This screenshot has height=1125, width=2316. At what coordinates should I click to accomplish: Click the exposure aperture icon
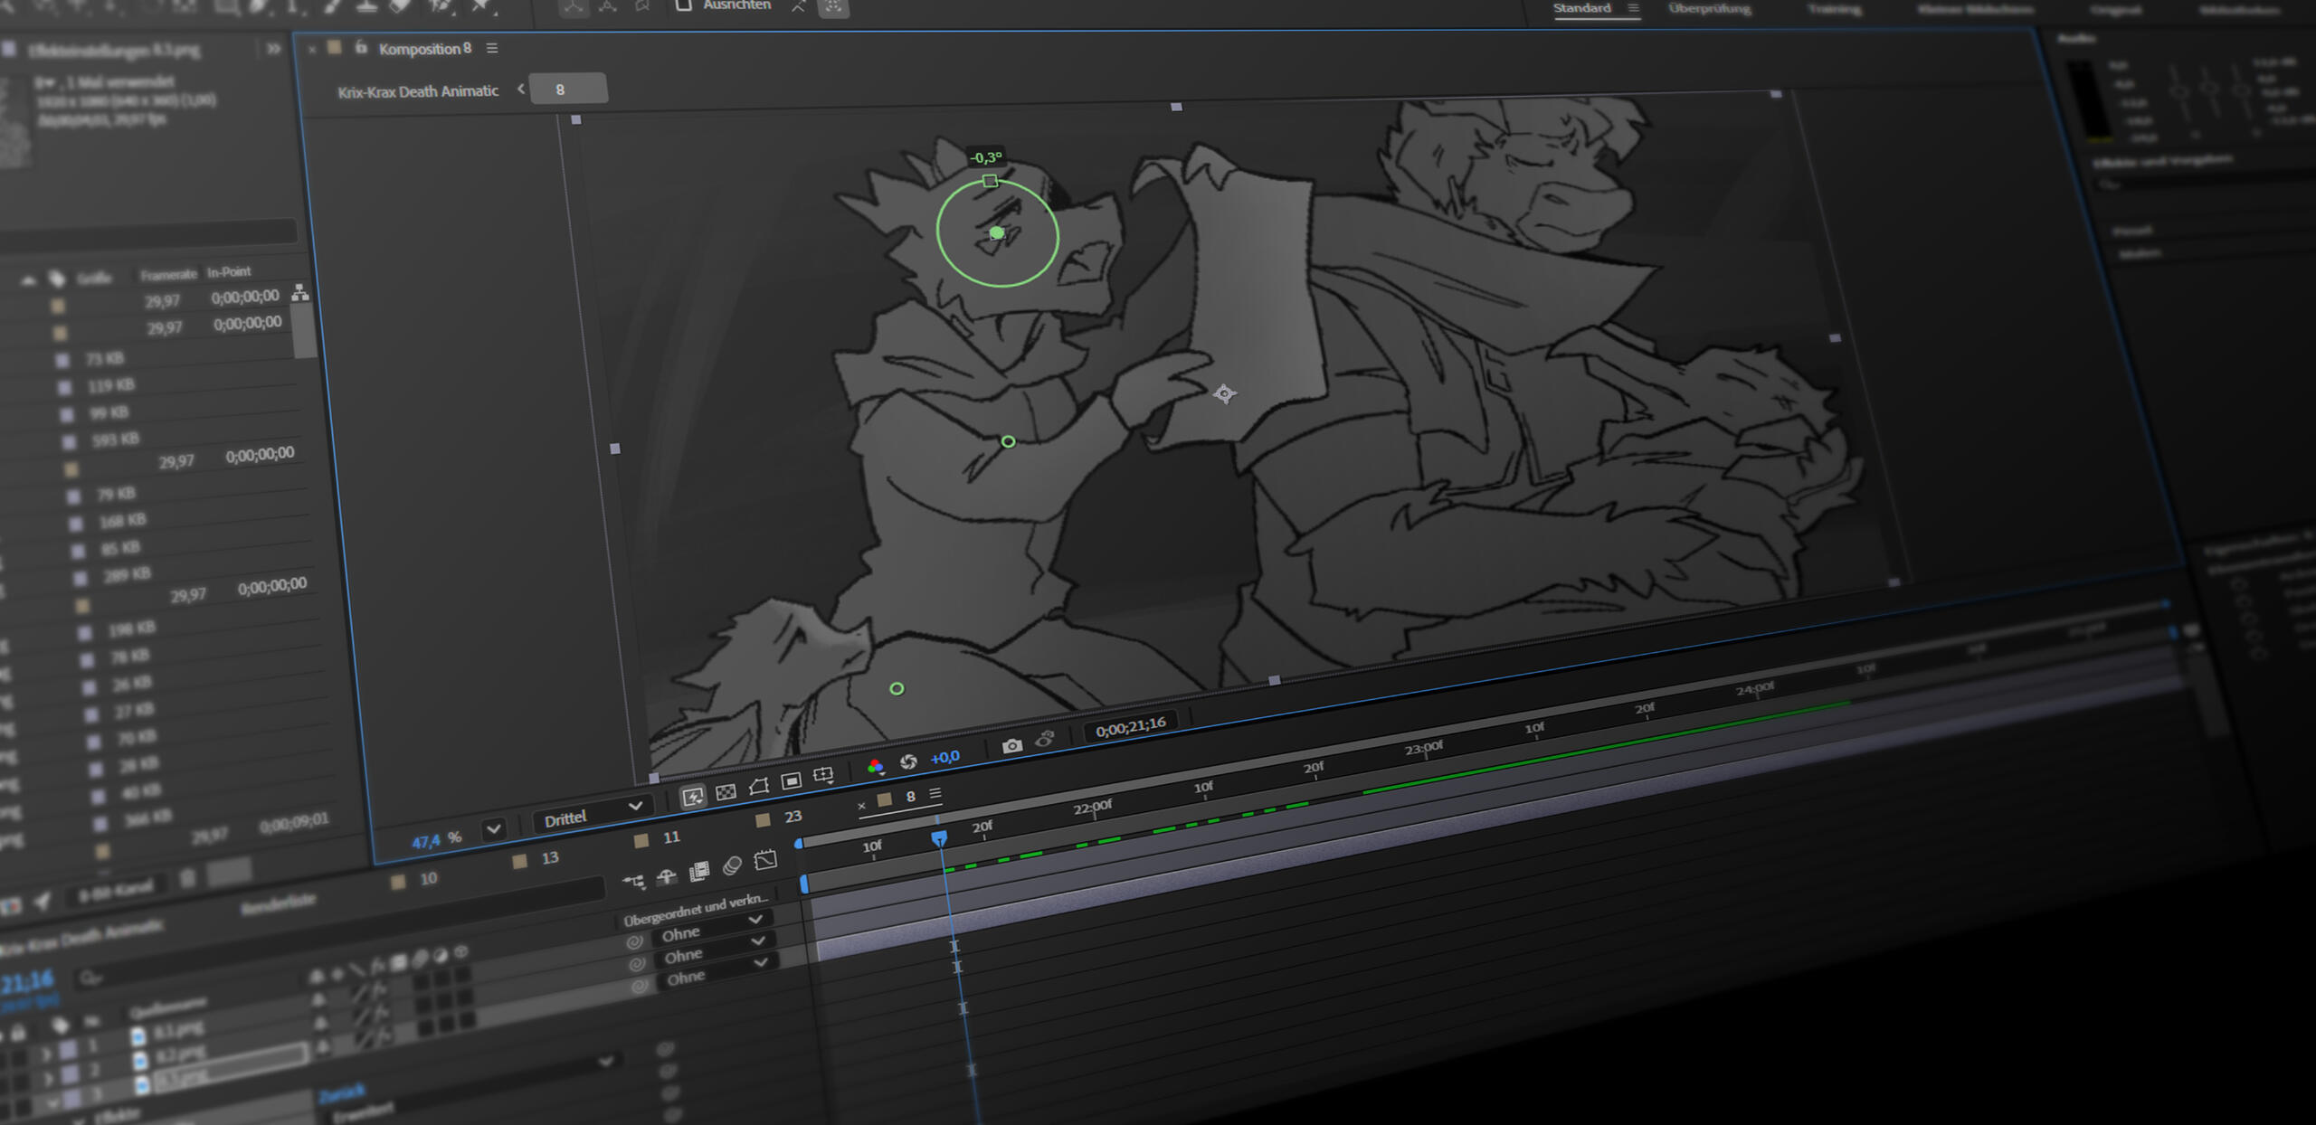pyautogui.click(x=908, y=761)
